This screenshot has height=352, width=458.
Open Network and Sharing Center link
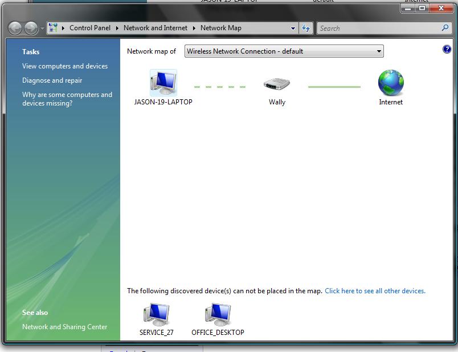[x=64, y=327]
